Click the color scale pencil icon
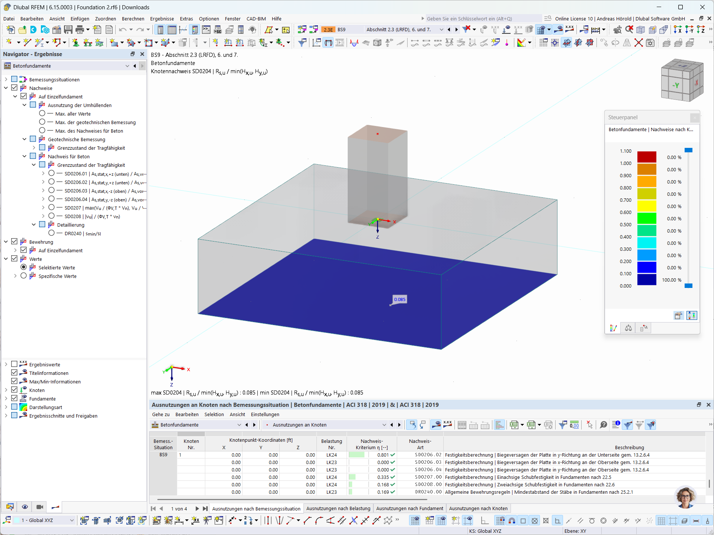Screen dimensions: 714x535 click(521, 43)
